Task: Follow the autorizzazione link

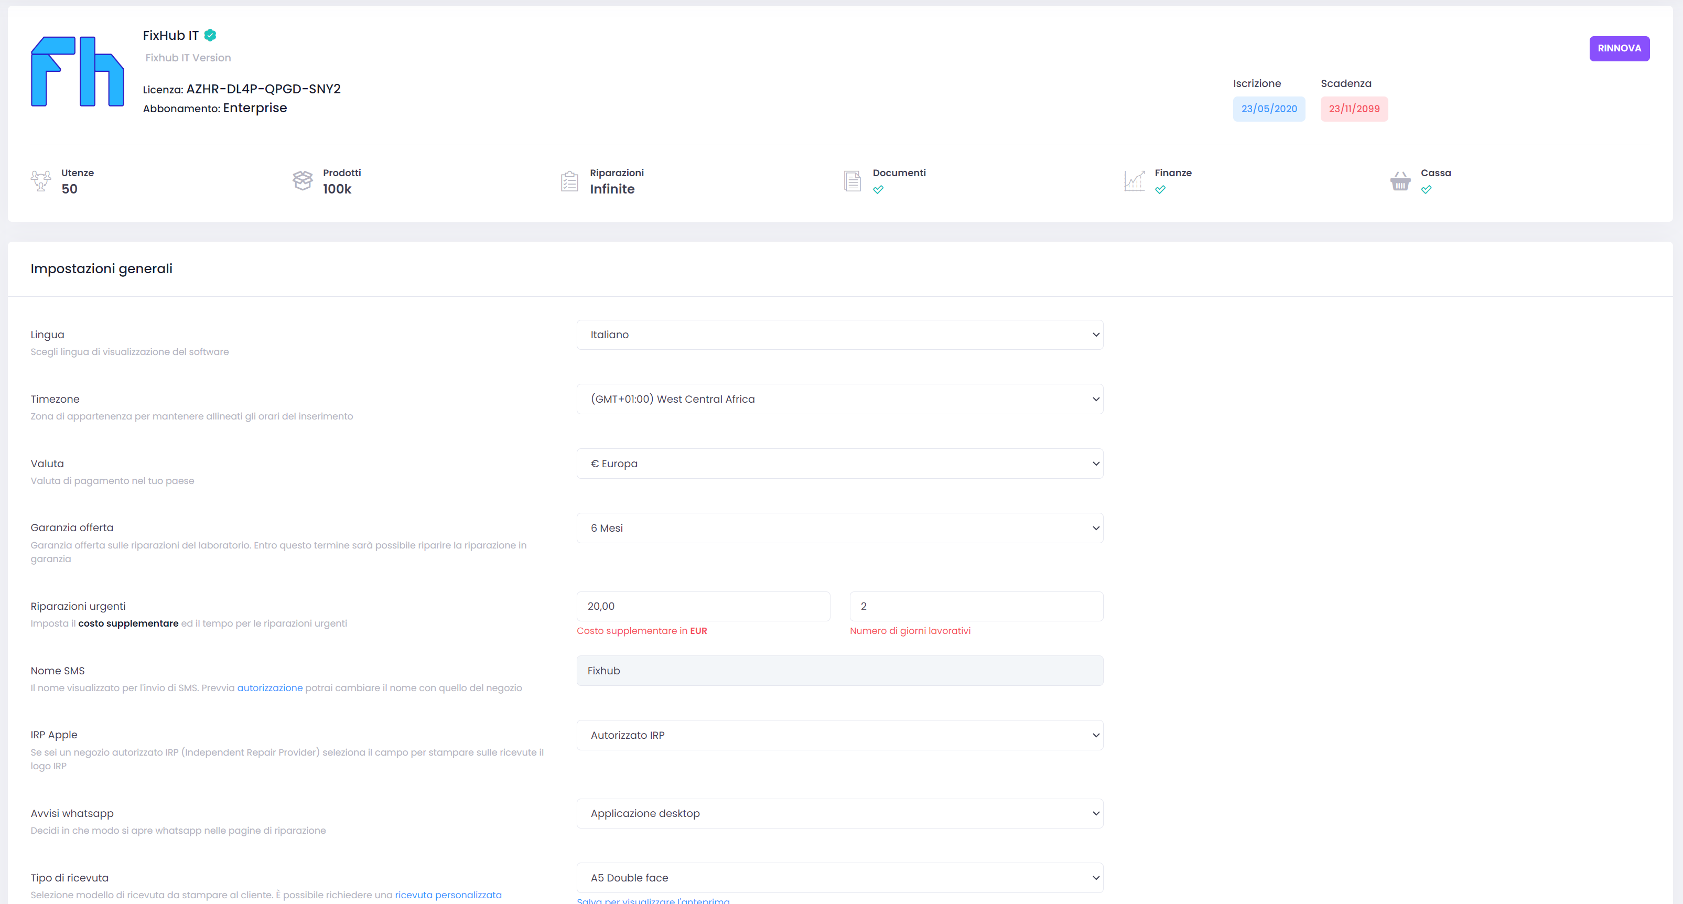Action: point(270,687)
